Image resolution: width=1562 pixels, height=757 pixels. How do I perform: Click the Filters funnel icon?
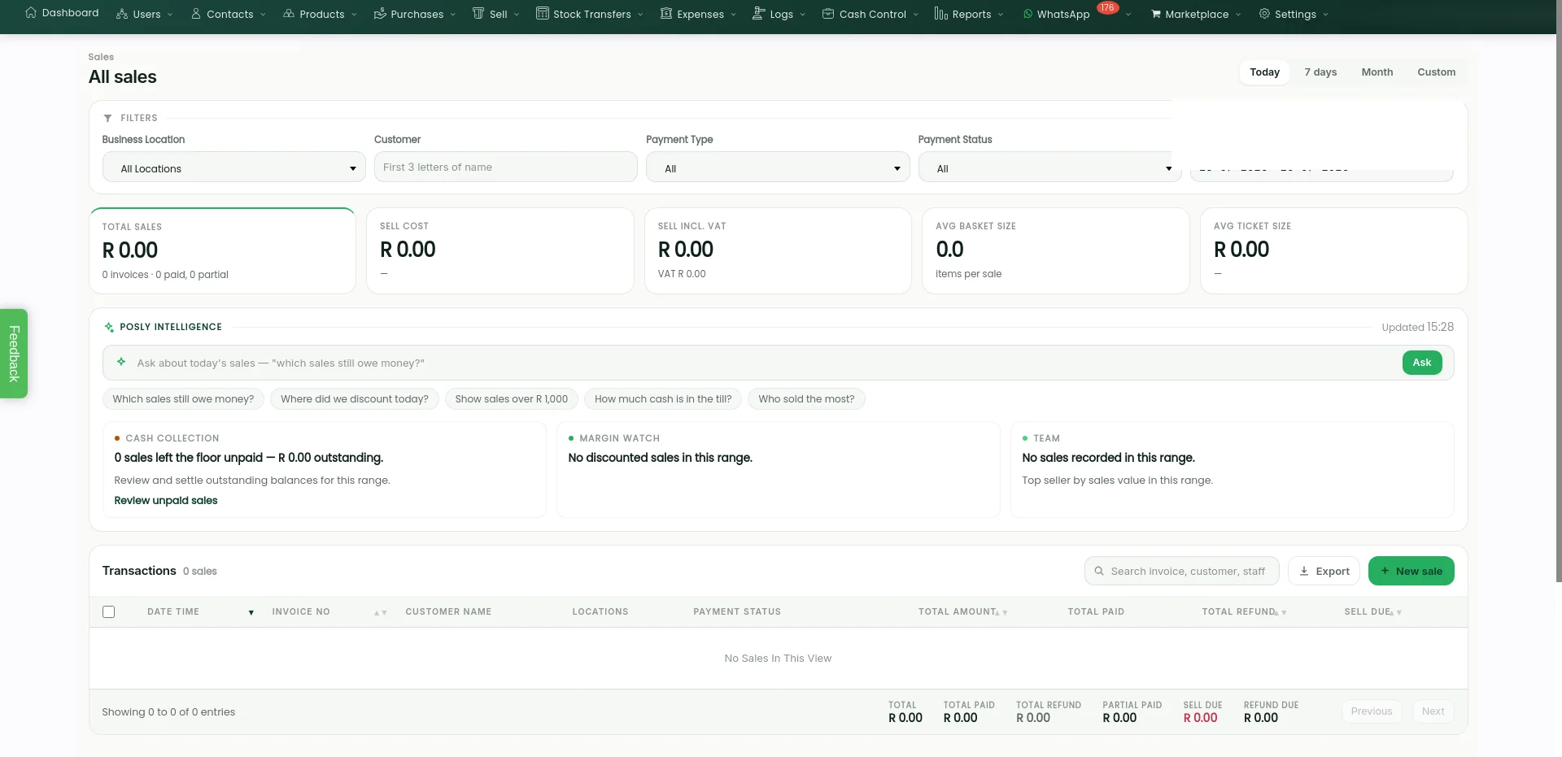[108, 118]
